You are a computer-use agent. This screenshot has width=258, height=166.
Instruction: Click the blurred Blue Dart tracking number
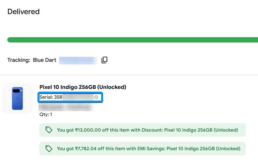coord(78,60)
